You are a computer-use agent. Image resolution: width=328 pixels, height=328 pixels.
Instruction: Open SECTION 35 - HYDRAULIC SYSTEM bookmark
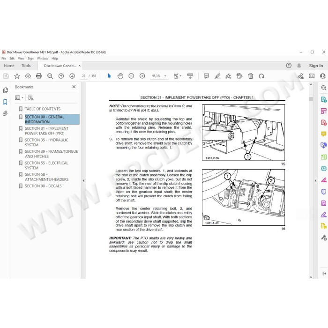[46, 142]
